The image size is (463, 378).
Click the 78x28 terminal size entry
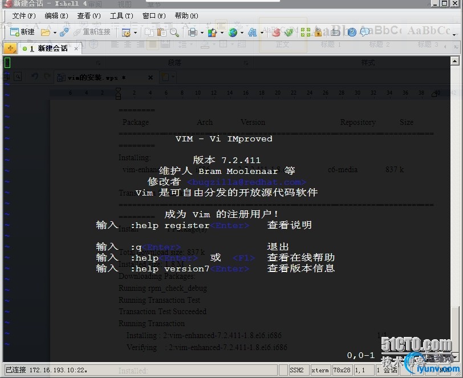(342, 370)
